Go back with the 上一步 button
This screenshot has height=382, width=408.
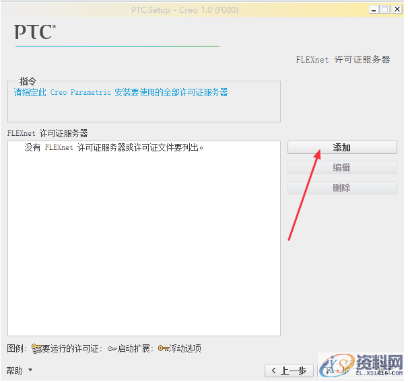[289, 371]
